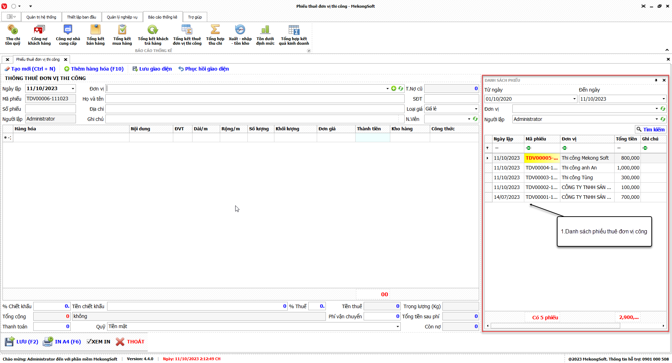Viewport: 672px width, 363px height.
Task: Open Tổng hợp thu chi report
Action: 215,35
